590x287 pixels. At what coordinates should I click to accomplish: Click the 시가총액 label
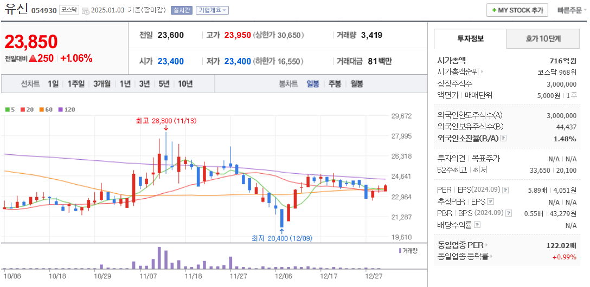coord(452,60)
